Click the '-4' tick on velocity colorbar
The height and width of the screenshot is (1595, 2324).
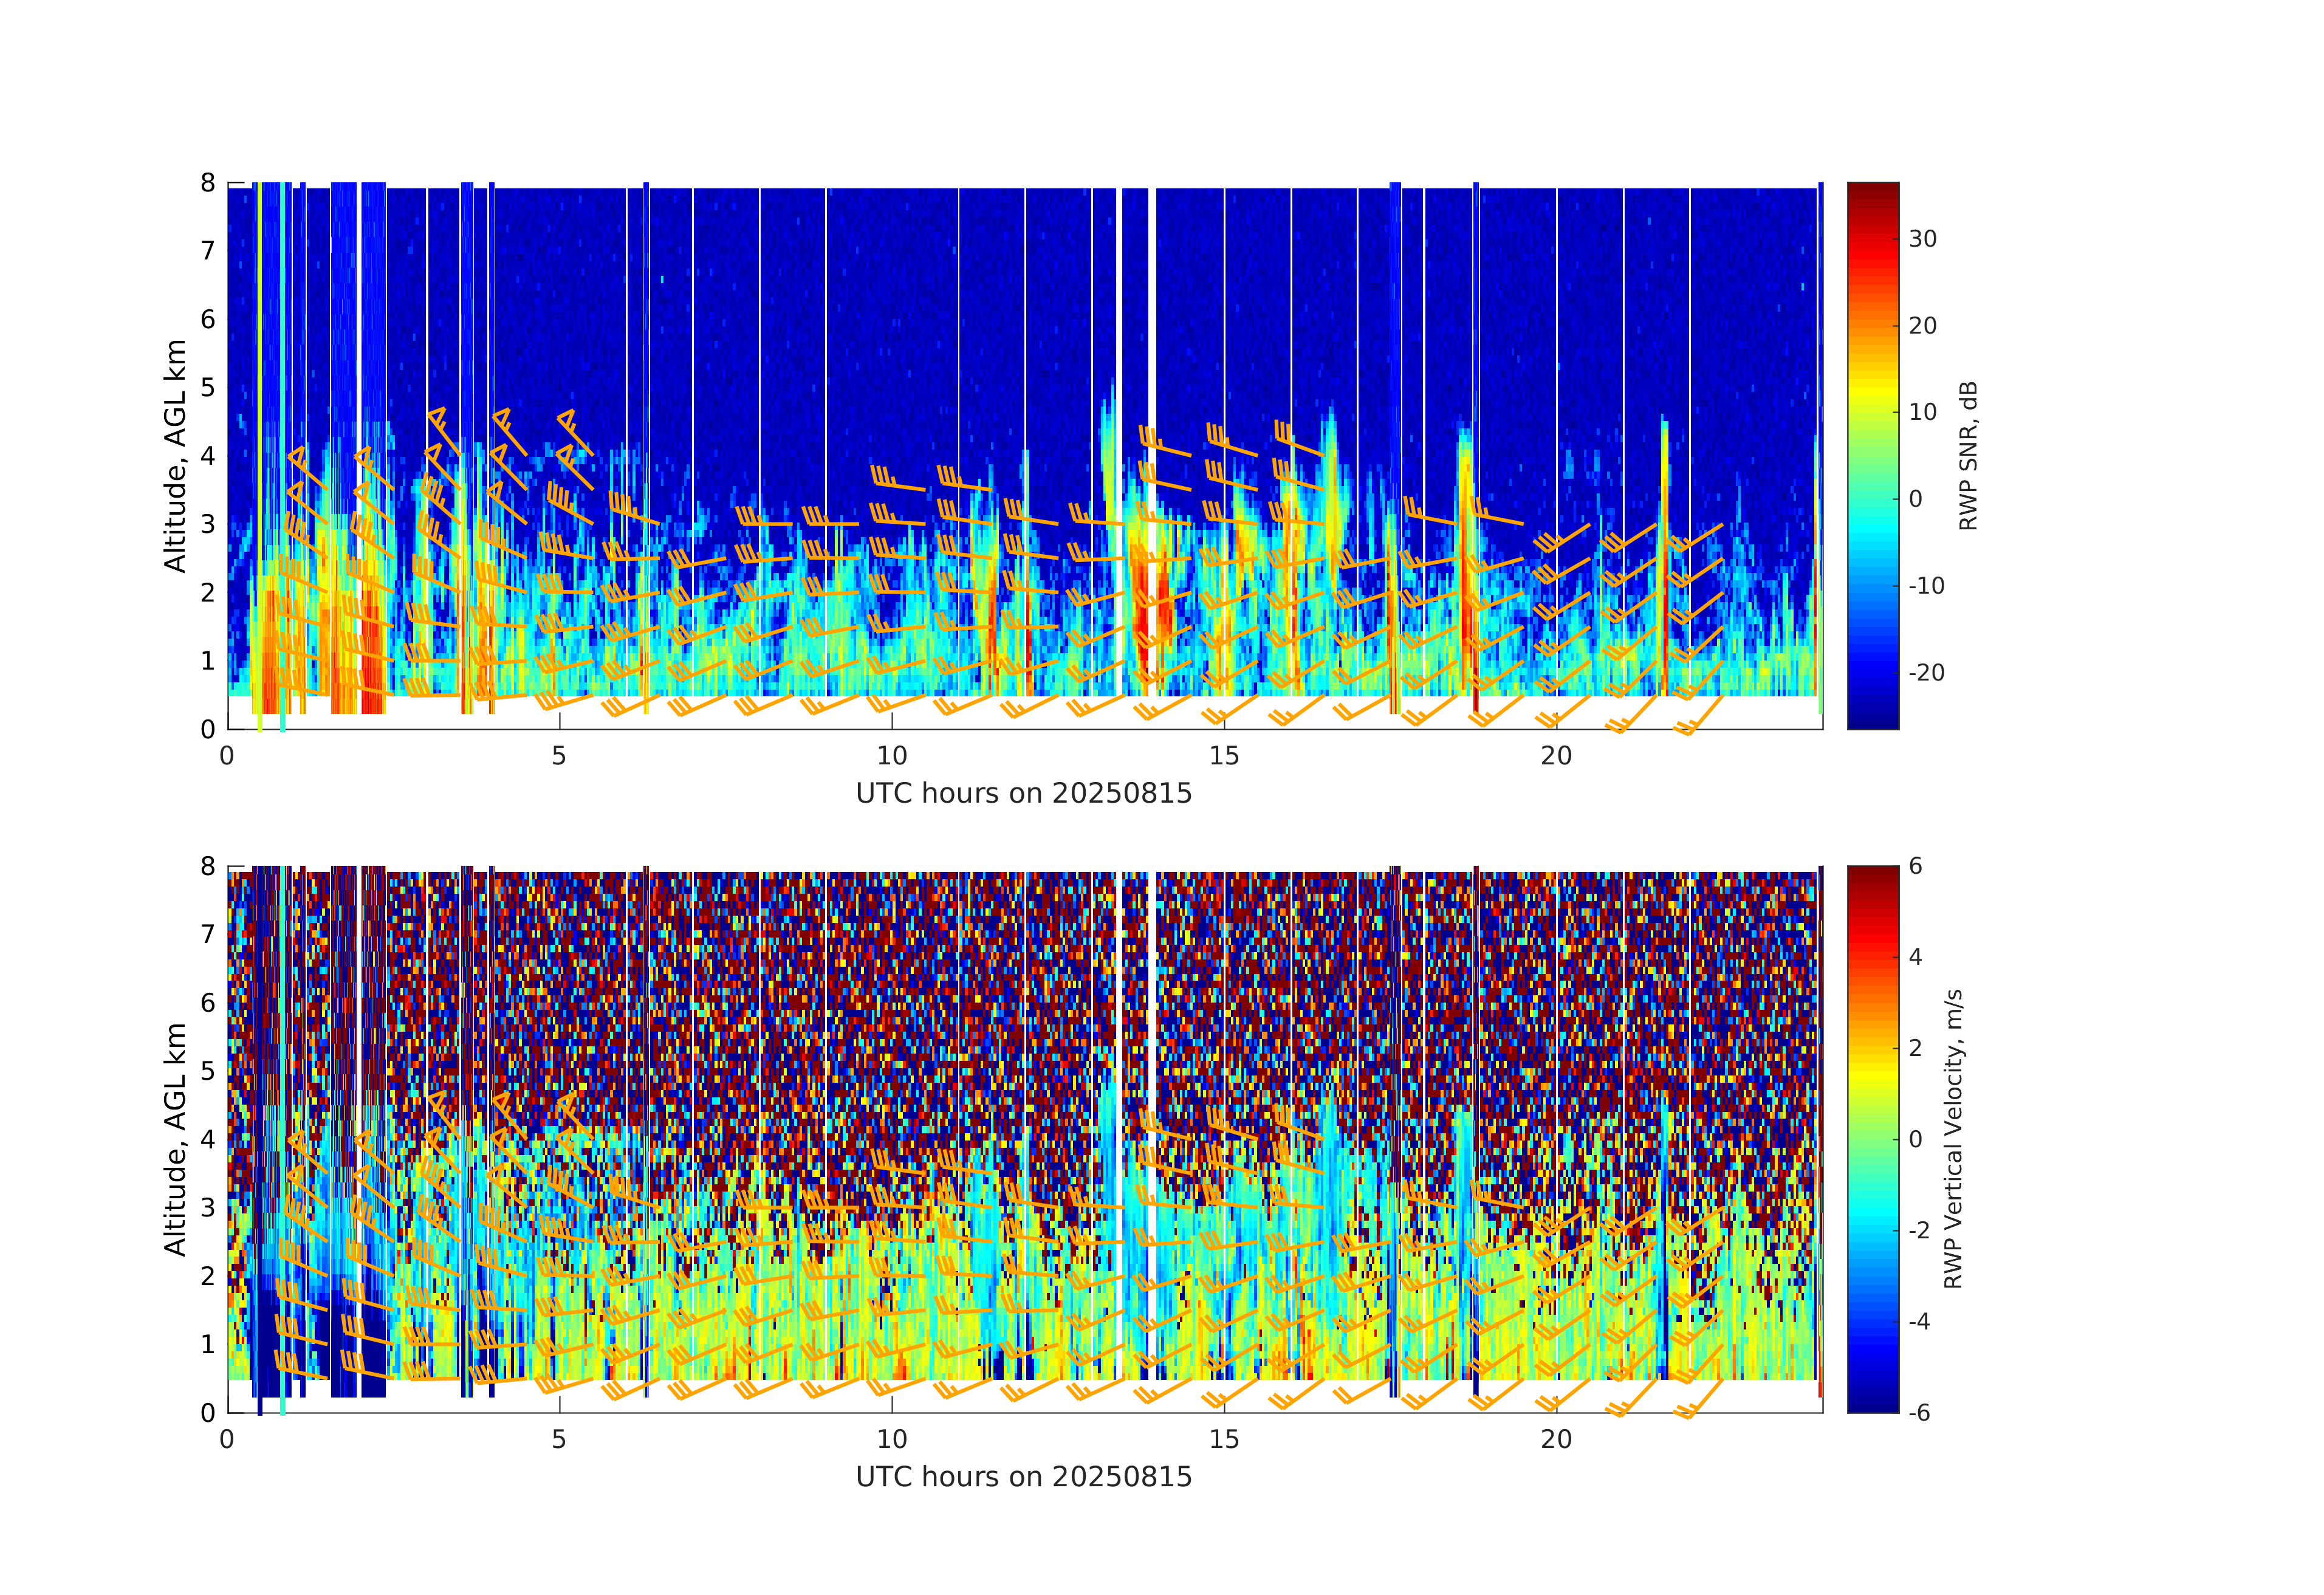(x=1921, y=1321)
